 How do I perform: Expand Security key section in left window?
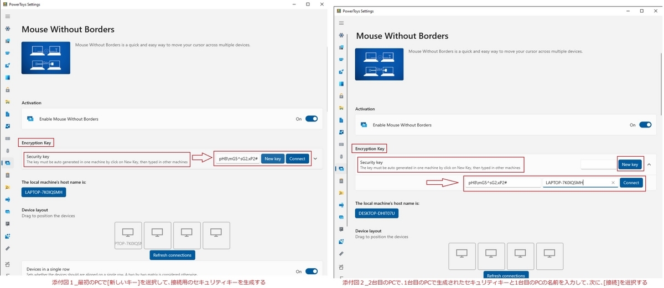click(315, 158)
